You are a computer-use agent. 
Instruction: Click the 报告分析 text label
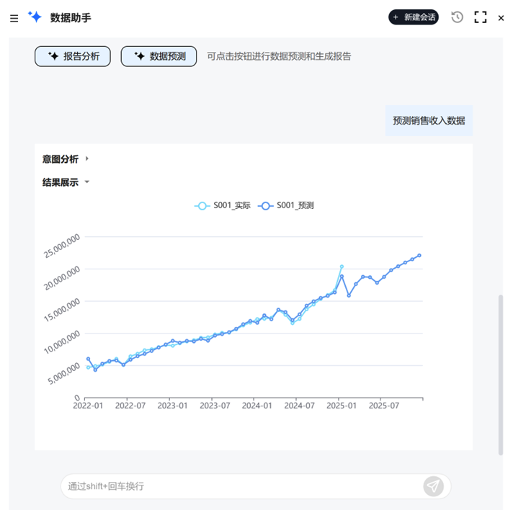[81, 56]
